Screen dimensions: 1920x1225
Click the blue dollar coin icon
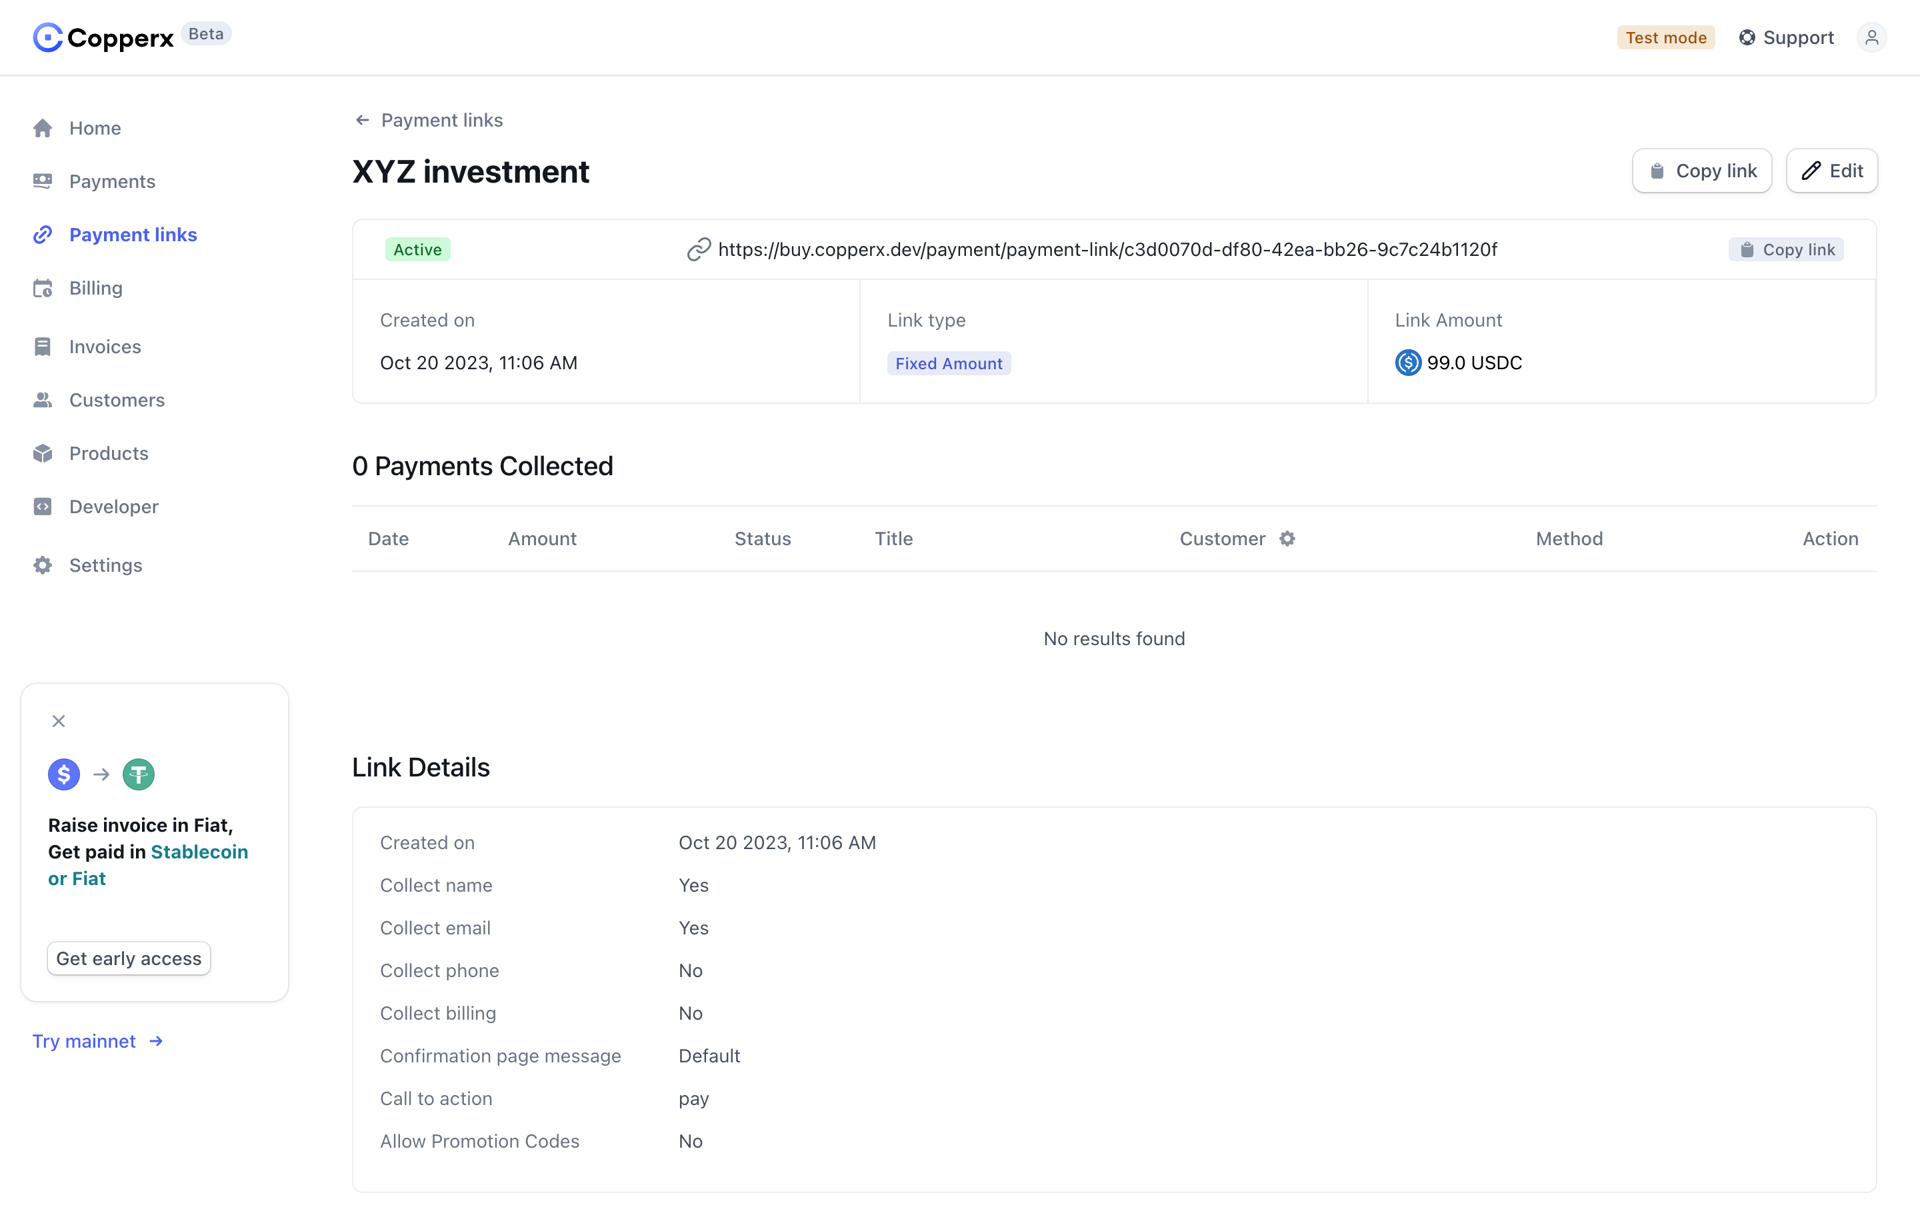[x=64, y=774]
